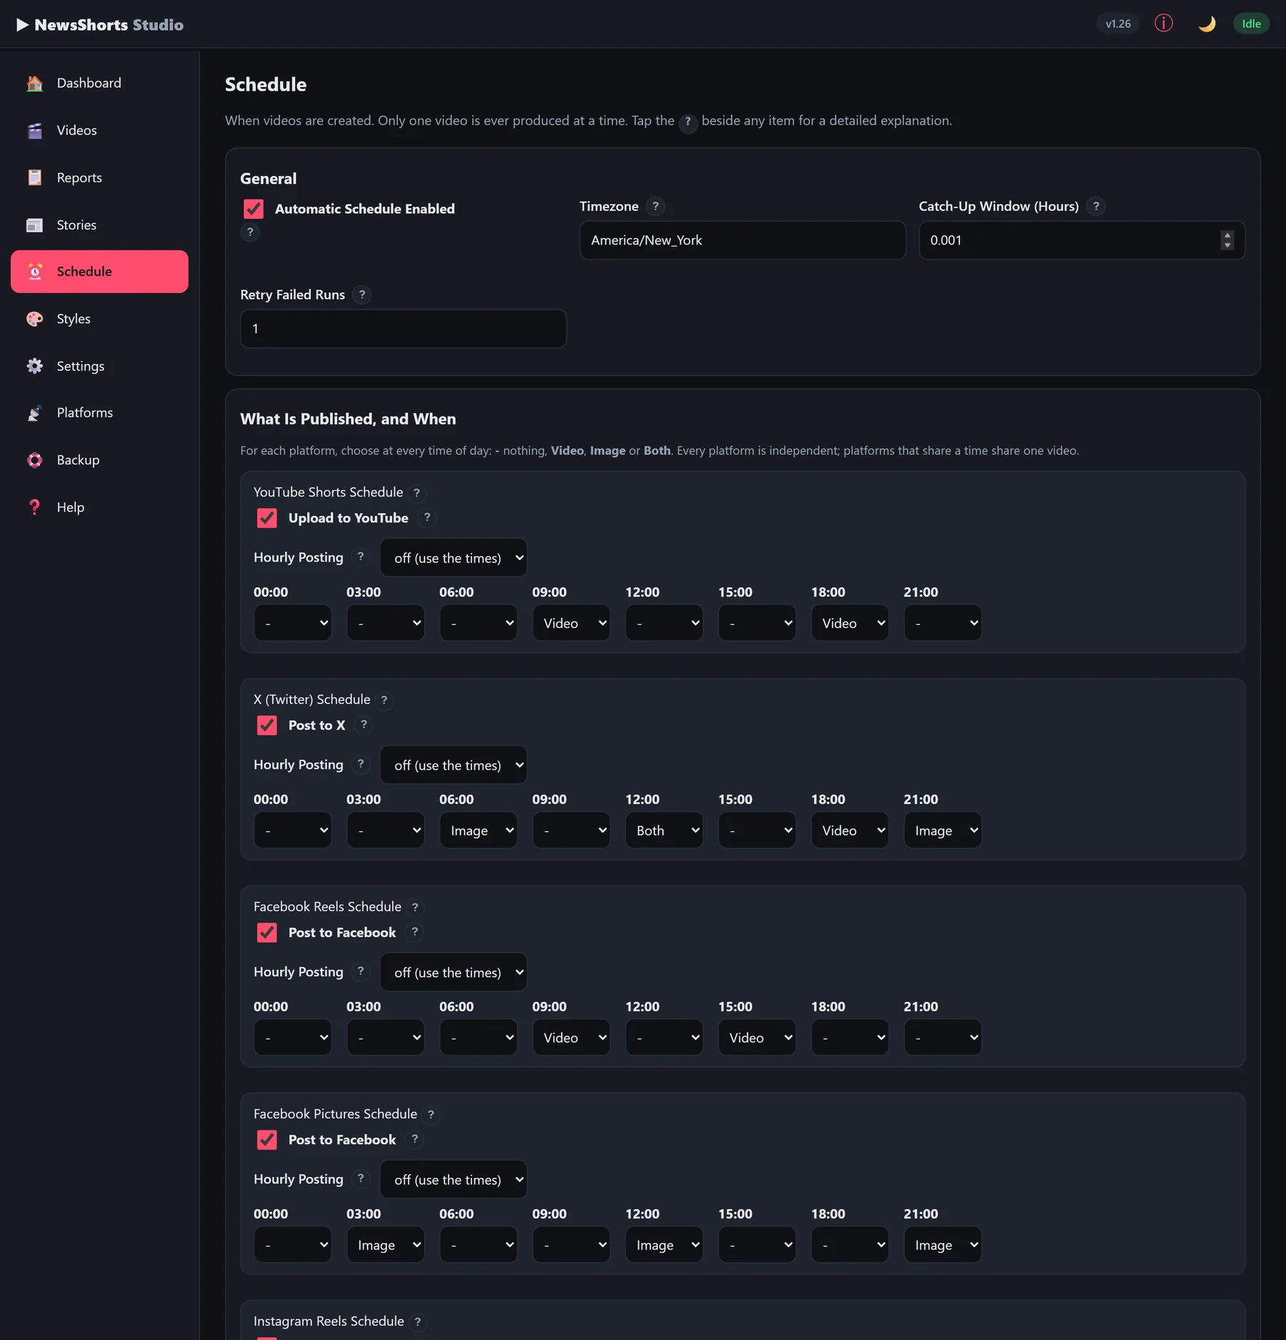Viewport: 1286px width, 1340px height.
Task: Open X schedule 06:00 Image dropdown
Action: [479, 830]
